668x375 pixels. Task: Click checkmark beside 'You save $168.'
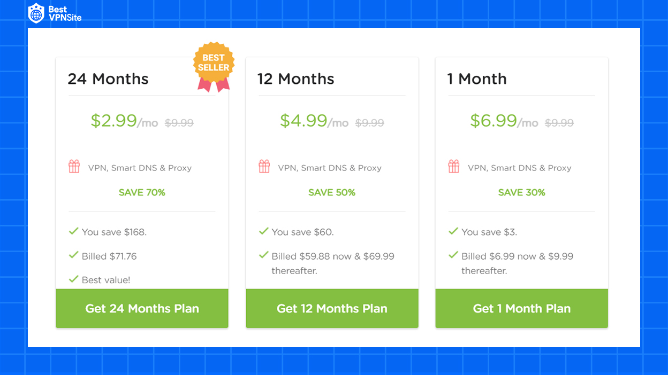point(74,231)
